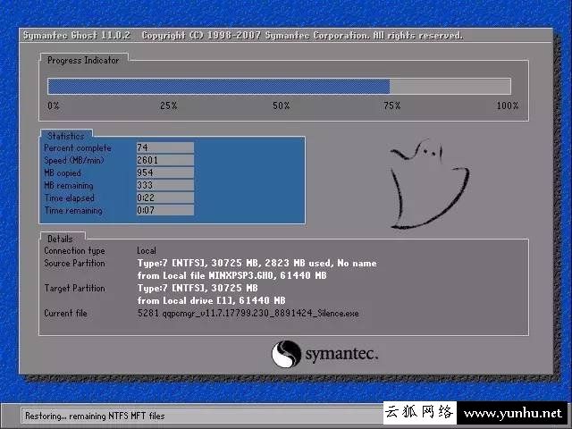This screenshot has width=572, height=429.
Task: Select the Time elapsed value field
Action: (164, 198)
